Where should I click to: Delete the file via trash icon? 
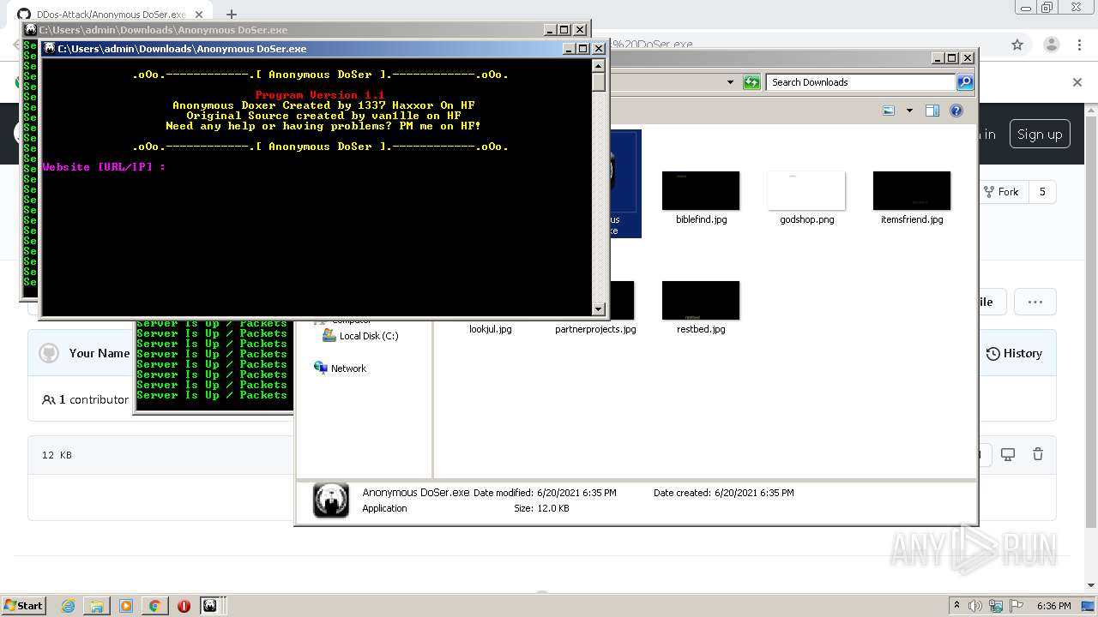click(1038, 454)
